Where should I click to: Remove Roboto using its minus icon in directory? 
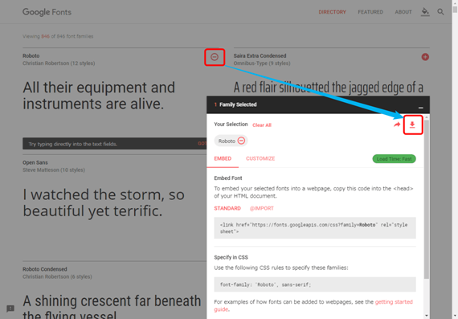[215, 57]
